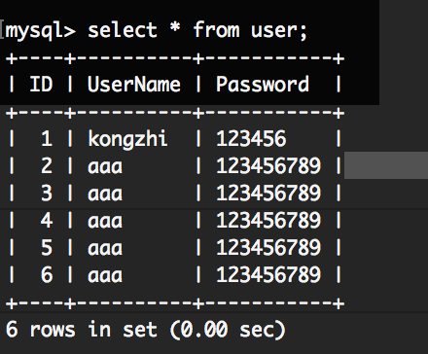The width and height of the screenshot is (428, 354).
Task: Click the aaa username in row 6
Action: (x=105, y=276)
